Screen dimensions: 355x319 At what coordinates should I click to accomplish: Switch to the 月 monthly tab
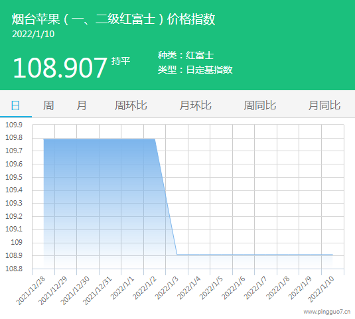point(82,105)
